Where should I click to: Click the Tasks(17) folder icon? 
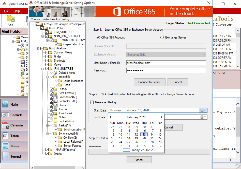(x=55, y=125)
